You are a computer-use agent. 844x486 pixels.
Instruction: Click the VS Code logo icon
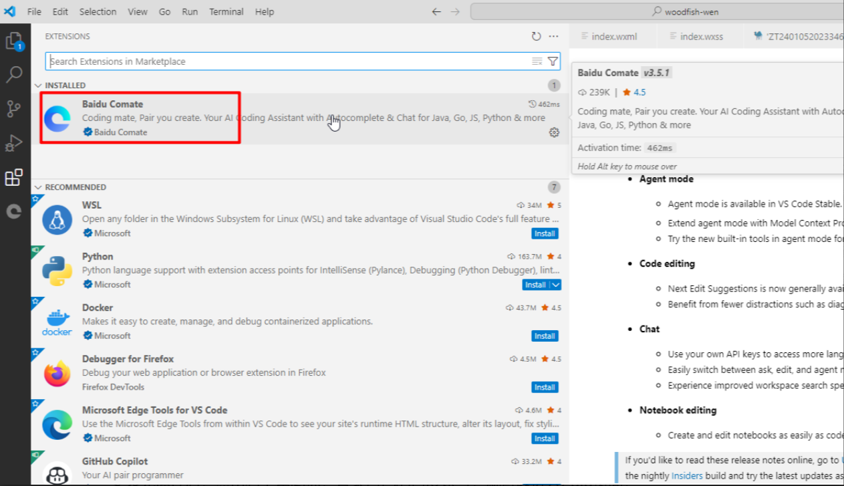pyautogui.click(x=10, y=11)
